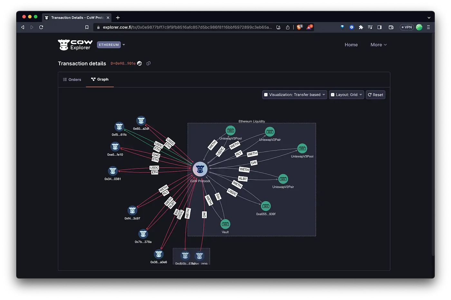
Task: Bookmark this page
Action: (87, 27)
